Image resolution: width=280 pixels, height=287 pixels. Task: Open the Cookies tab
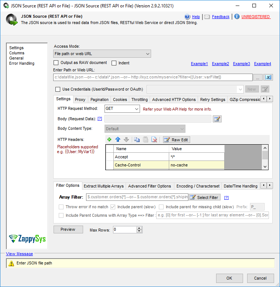click(120, 99)
